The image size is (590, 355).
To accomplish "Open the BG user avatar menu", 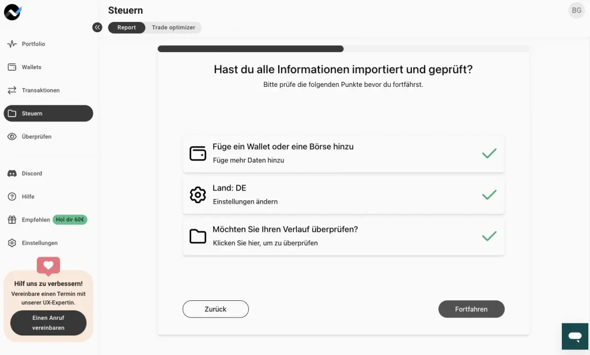I will pos(576,10).
